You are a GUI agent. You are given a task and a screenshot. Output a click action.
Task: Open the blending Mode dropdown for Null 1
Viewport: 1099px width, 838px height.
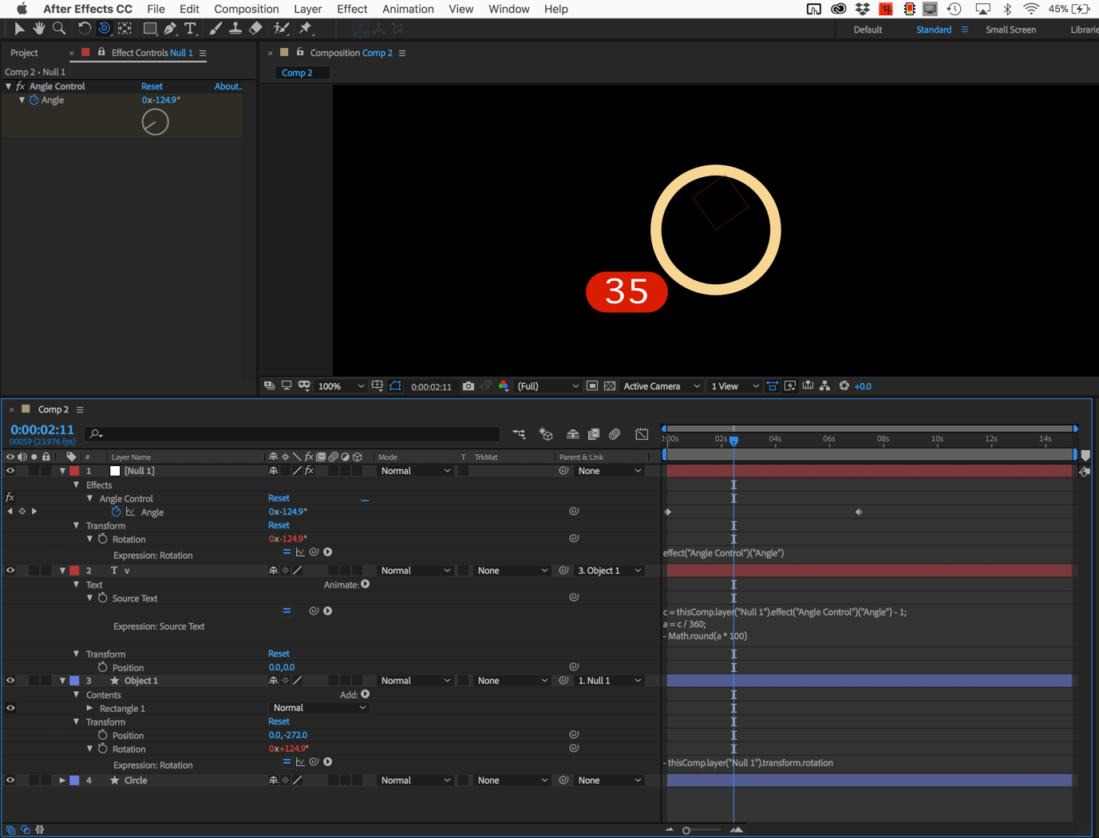415,470
